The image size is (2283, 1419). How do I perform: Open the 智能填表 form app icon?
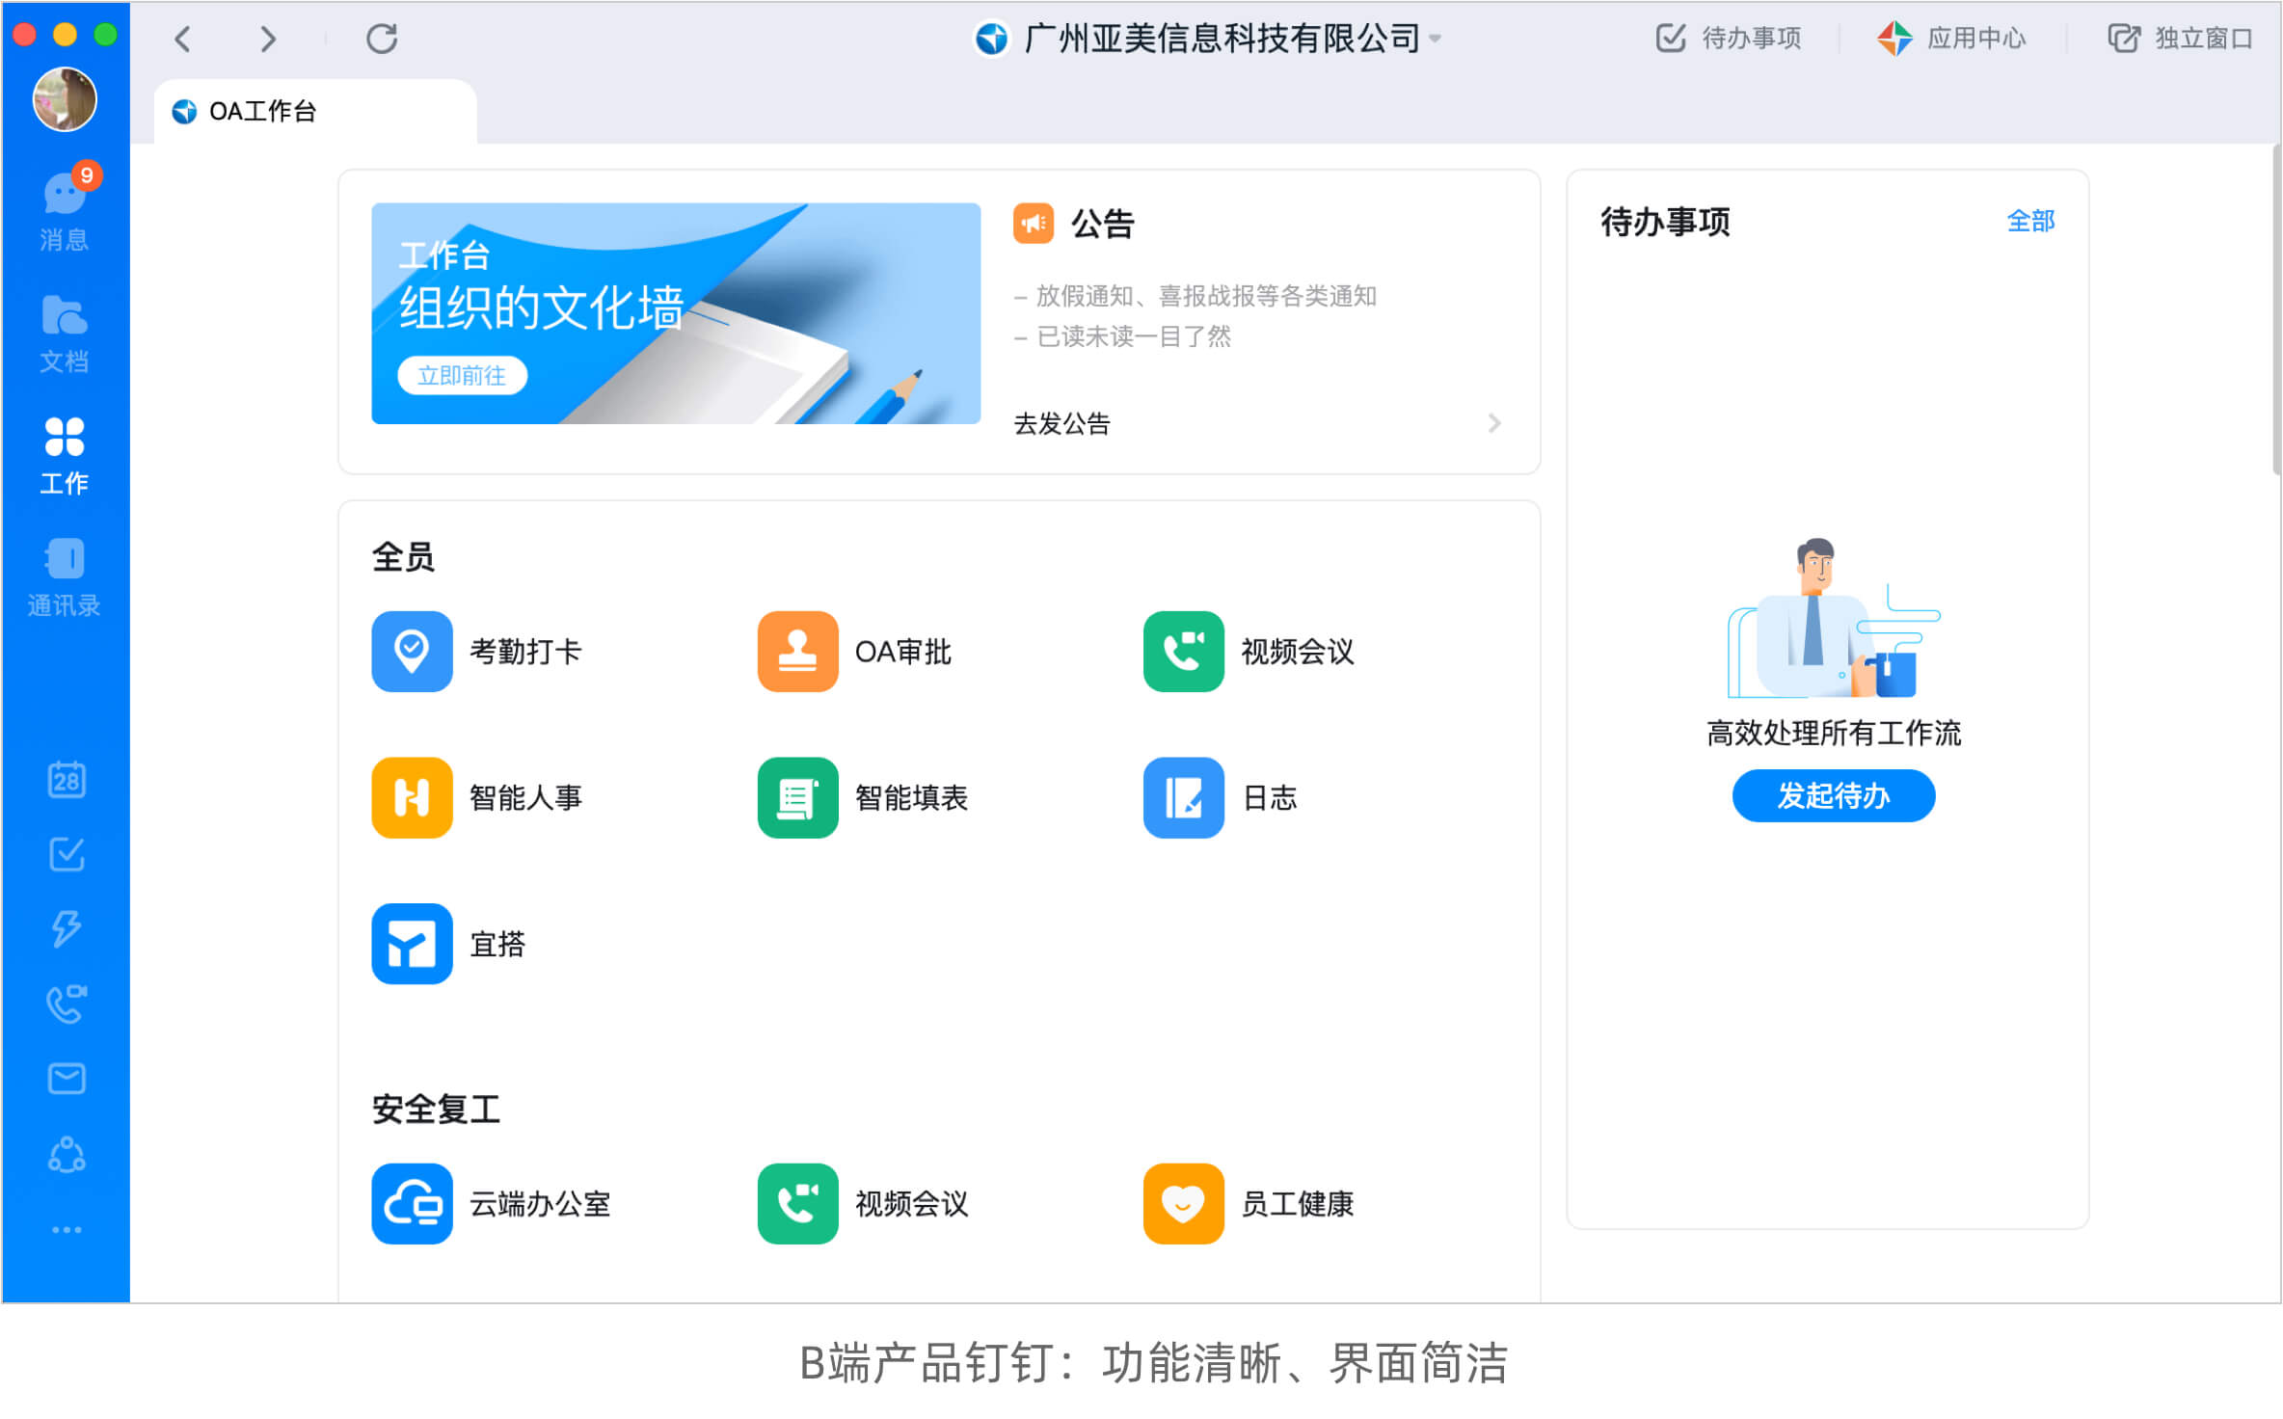point(797,797)
